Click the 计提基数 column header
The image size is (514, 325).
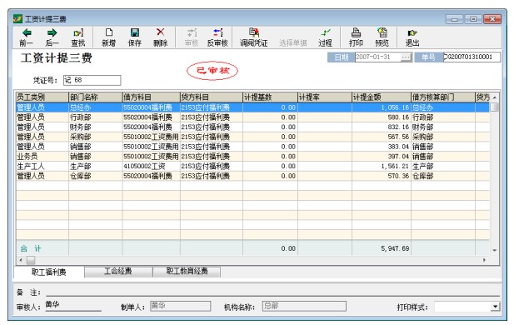[x=270, y=97]
